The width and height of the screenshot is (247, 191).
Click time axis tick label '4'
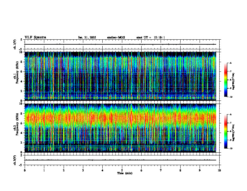(x=102, y=170)
